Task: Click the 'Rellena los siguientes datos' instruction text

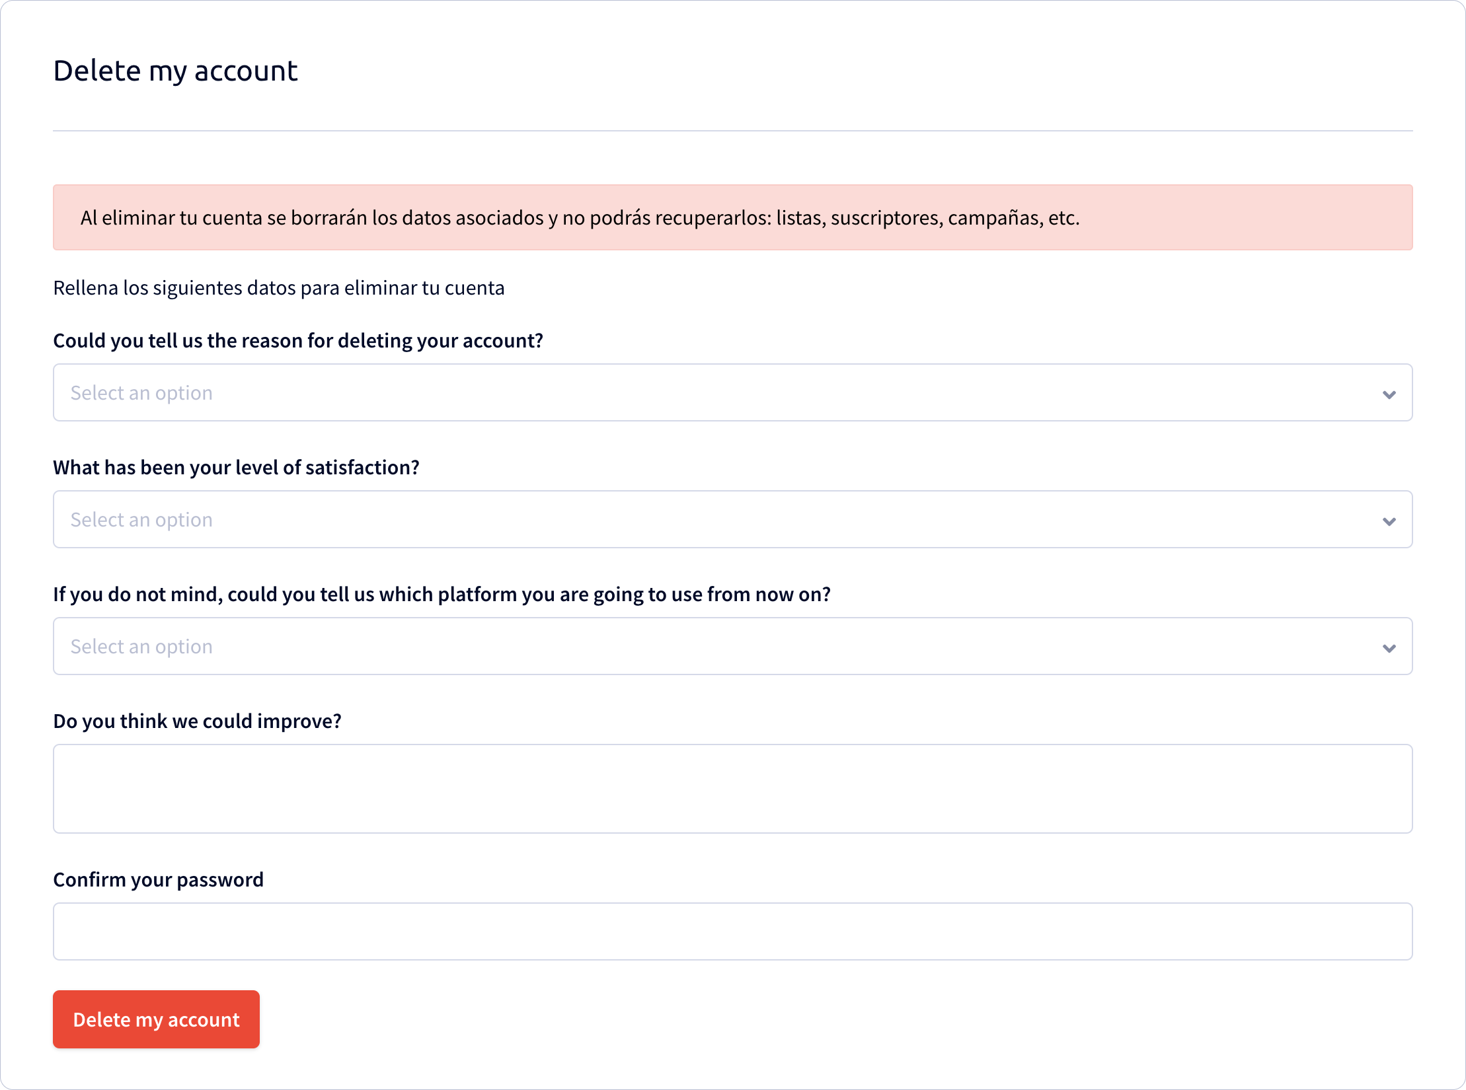Action: 279,288
